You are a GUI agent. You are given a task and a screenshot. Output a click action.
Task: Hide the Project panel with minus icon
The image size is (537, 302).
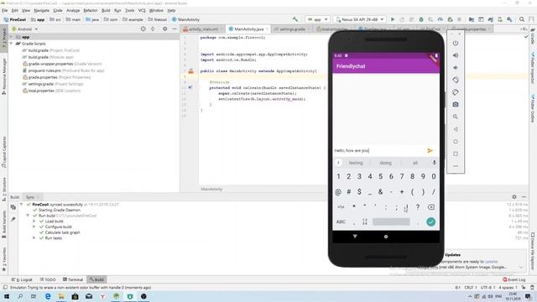click(x=175, y=29)
